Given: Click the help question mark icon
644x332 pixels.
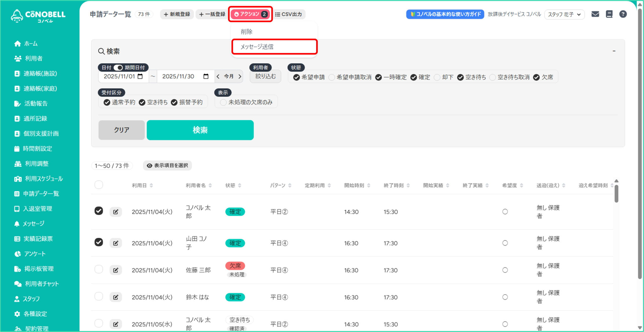Looking at the screenshot, I should 623,14.
